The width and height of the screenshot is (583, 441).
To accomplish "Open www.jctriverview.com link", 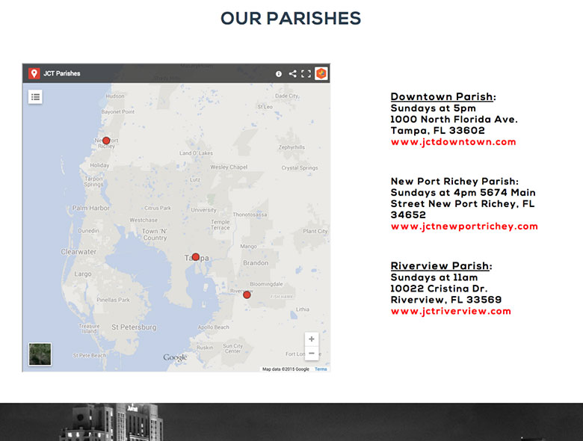I will click(x=451, y=311).
